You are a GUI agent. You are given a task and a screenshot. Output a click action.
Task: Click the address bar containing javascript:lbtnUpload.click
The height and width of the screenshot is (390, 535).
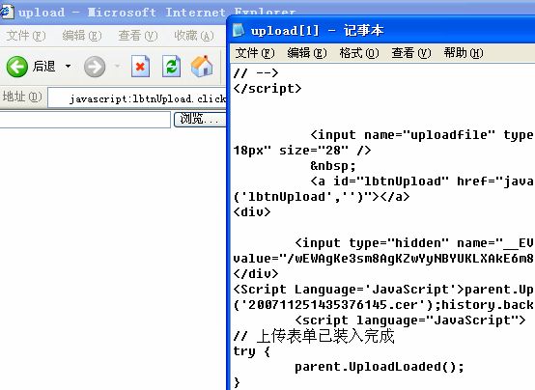[137, 98]
